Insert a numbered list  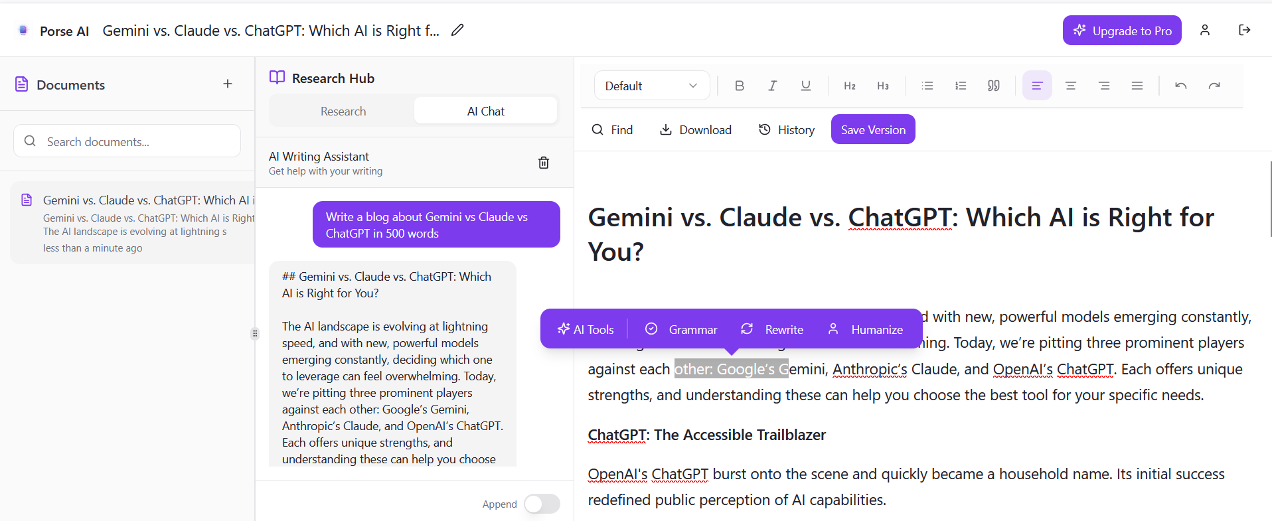961,86
